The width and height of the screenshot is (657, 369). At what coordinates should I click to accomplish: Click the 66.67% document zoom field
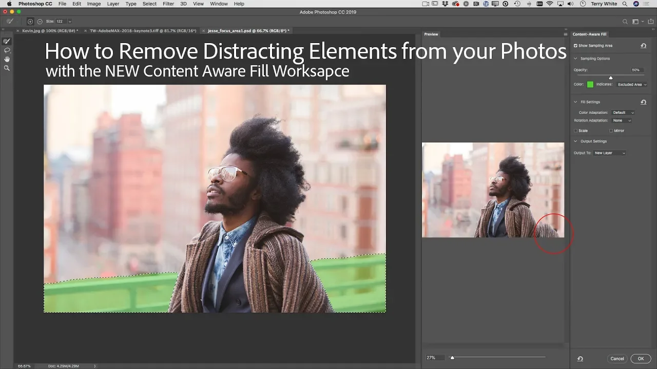pos(24,366)
